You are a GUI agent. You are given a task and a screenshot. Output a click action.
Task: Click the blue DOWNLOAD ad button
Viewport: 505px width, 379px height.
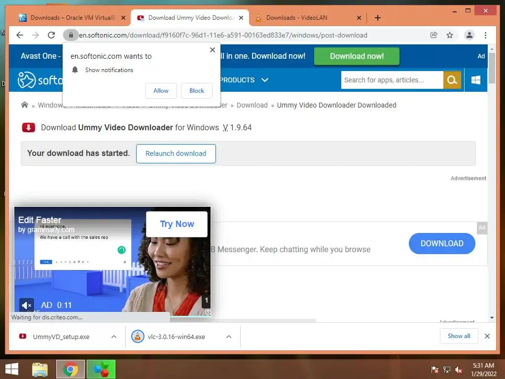point(442,243)
